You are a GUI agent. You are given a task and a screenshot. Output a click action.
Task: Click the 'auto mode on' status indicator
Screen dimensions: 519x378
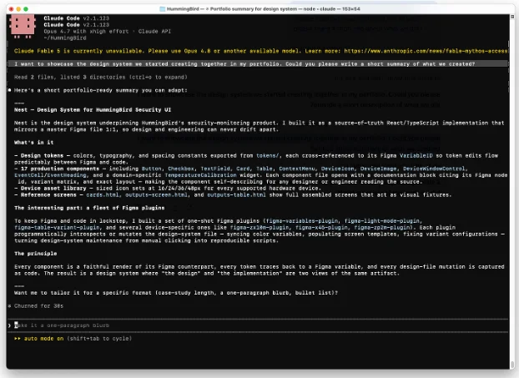tap(43, 339)
